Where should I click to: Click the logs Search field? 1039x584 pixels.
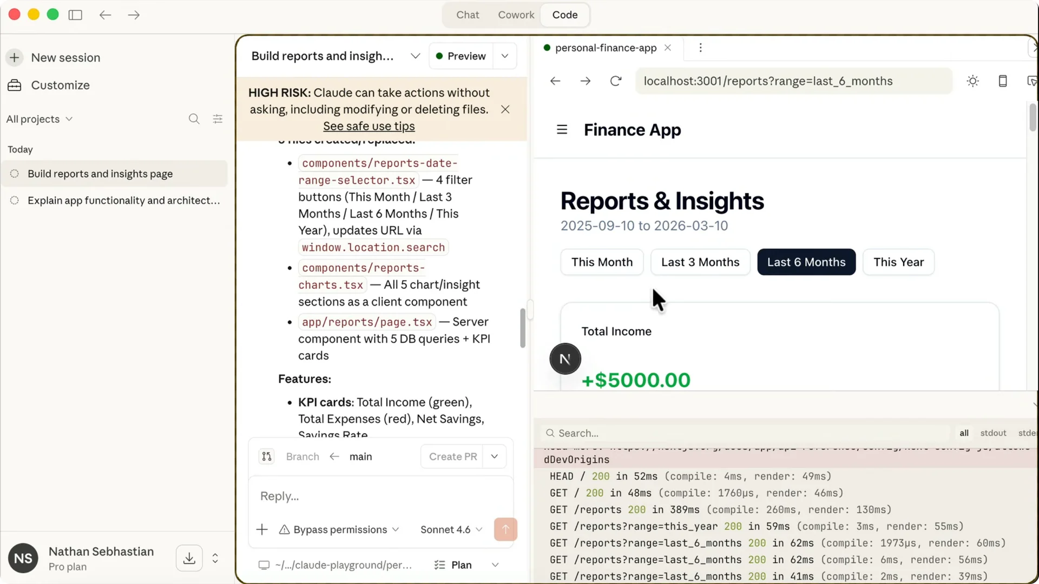click(x=747, y=433)
